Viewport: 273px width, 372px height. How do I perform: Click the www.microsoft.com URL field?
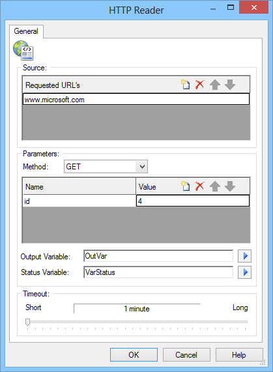tap(136, 100)
